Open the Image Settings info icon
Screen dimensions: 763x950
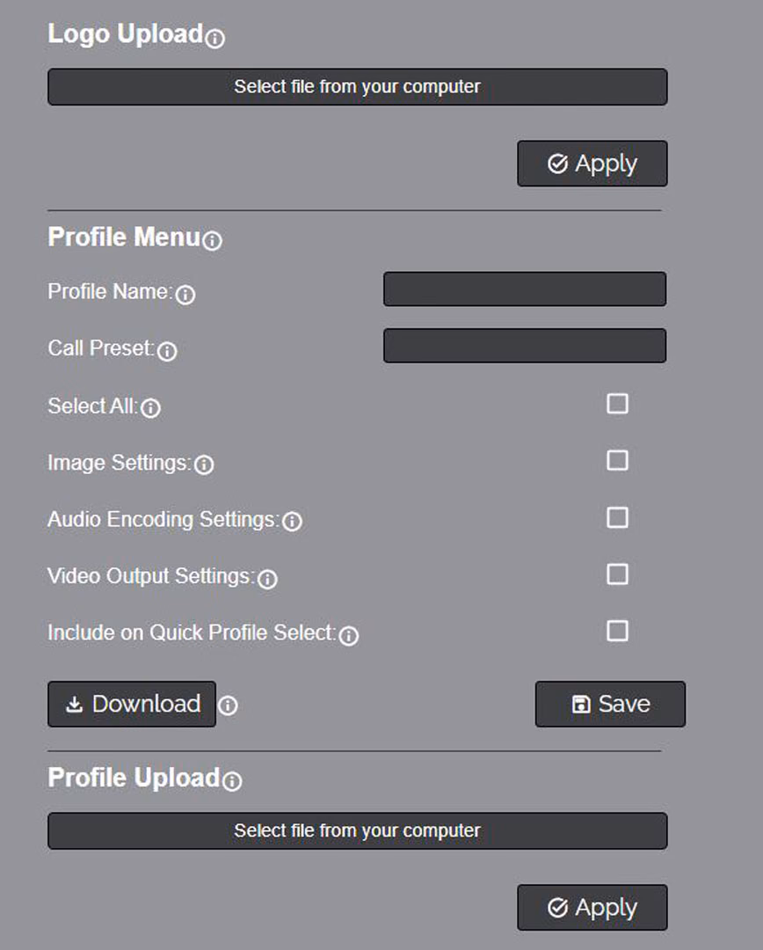click(204, 464)
